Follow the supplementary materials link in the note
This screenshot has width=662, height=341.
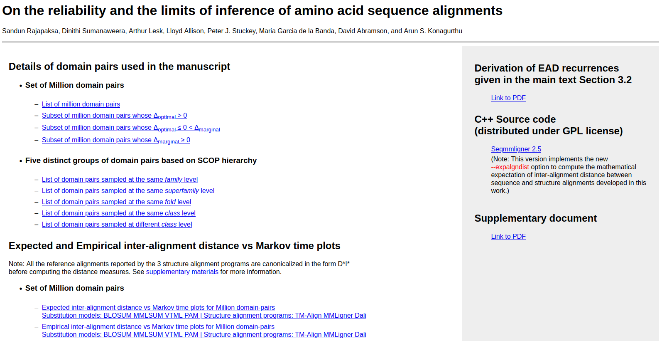pos(182,272)
